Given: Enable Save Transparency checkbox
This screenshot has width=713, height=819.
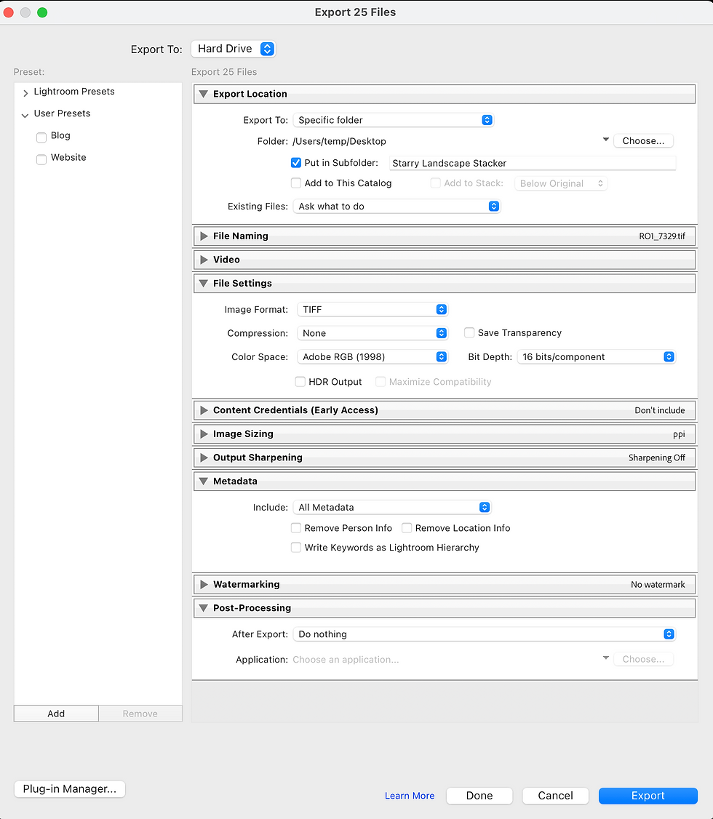Looking at the screenshot, I should pos(469,332).
